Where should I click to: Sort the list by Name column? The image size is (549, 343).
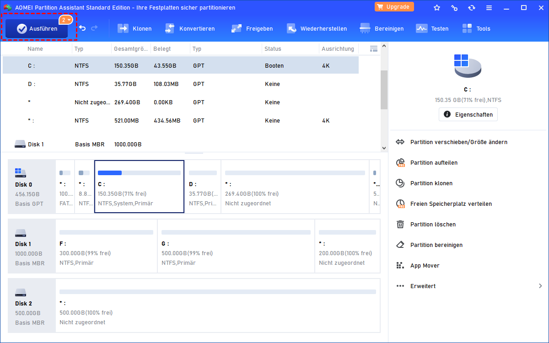click(x=35, y=48)
